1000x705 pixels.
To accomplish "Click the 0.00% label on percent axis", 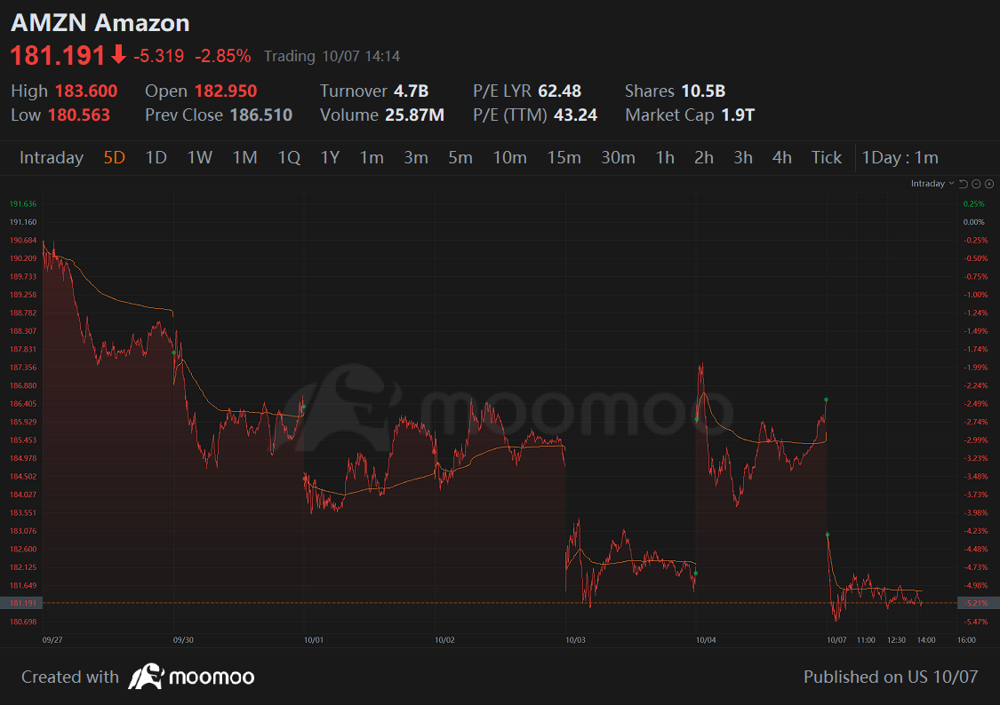I will [x=974, y=222].
